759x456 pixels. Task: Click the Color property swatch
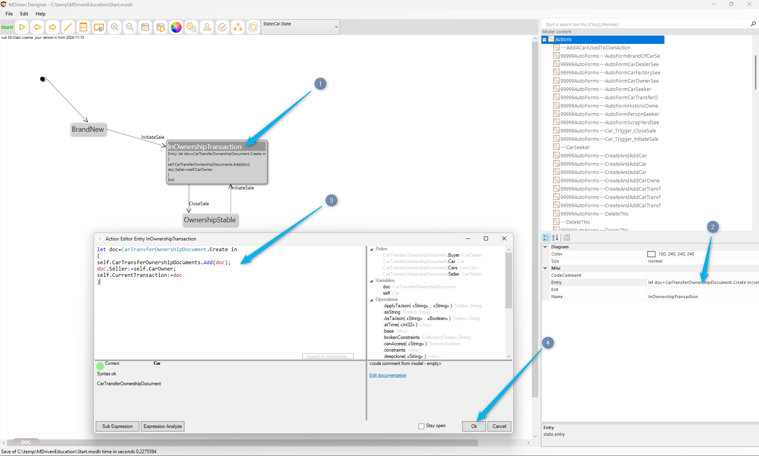[x=651, y=254]
